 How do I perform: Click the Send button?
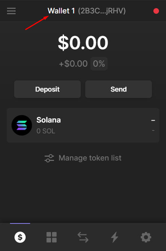tap(118, 89)
